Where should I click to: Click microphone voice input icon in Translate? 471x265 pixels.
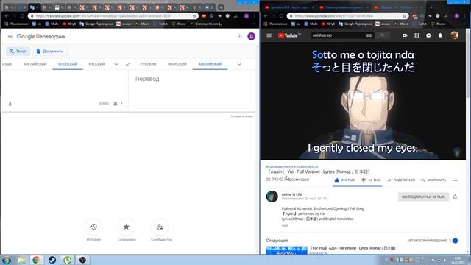click(x=10, y=104)
